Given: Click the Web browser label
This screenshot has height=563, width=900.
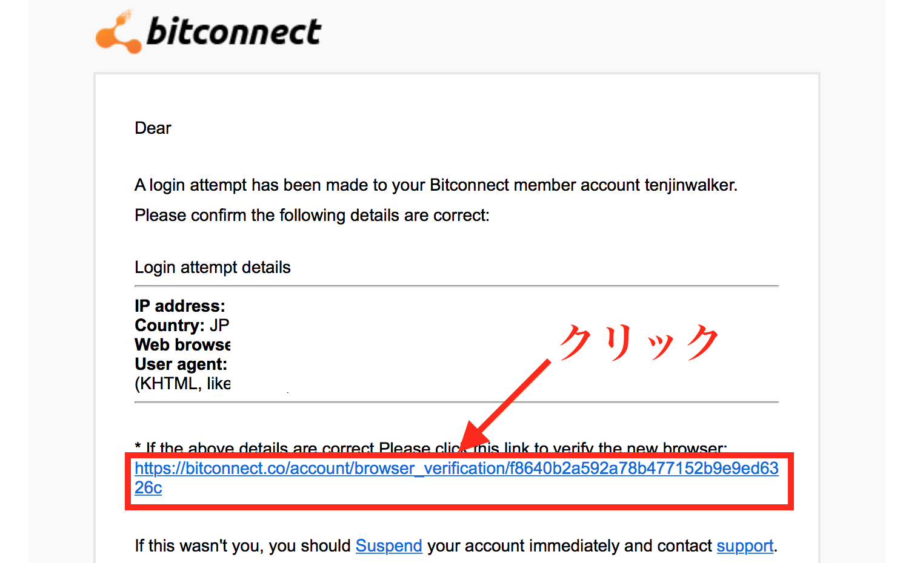Looking at the screenshot, I should (182, 344).
